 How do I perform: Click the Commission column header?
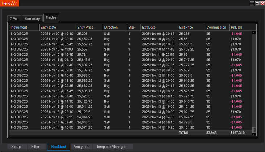click(216, 28)
